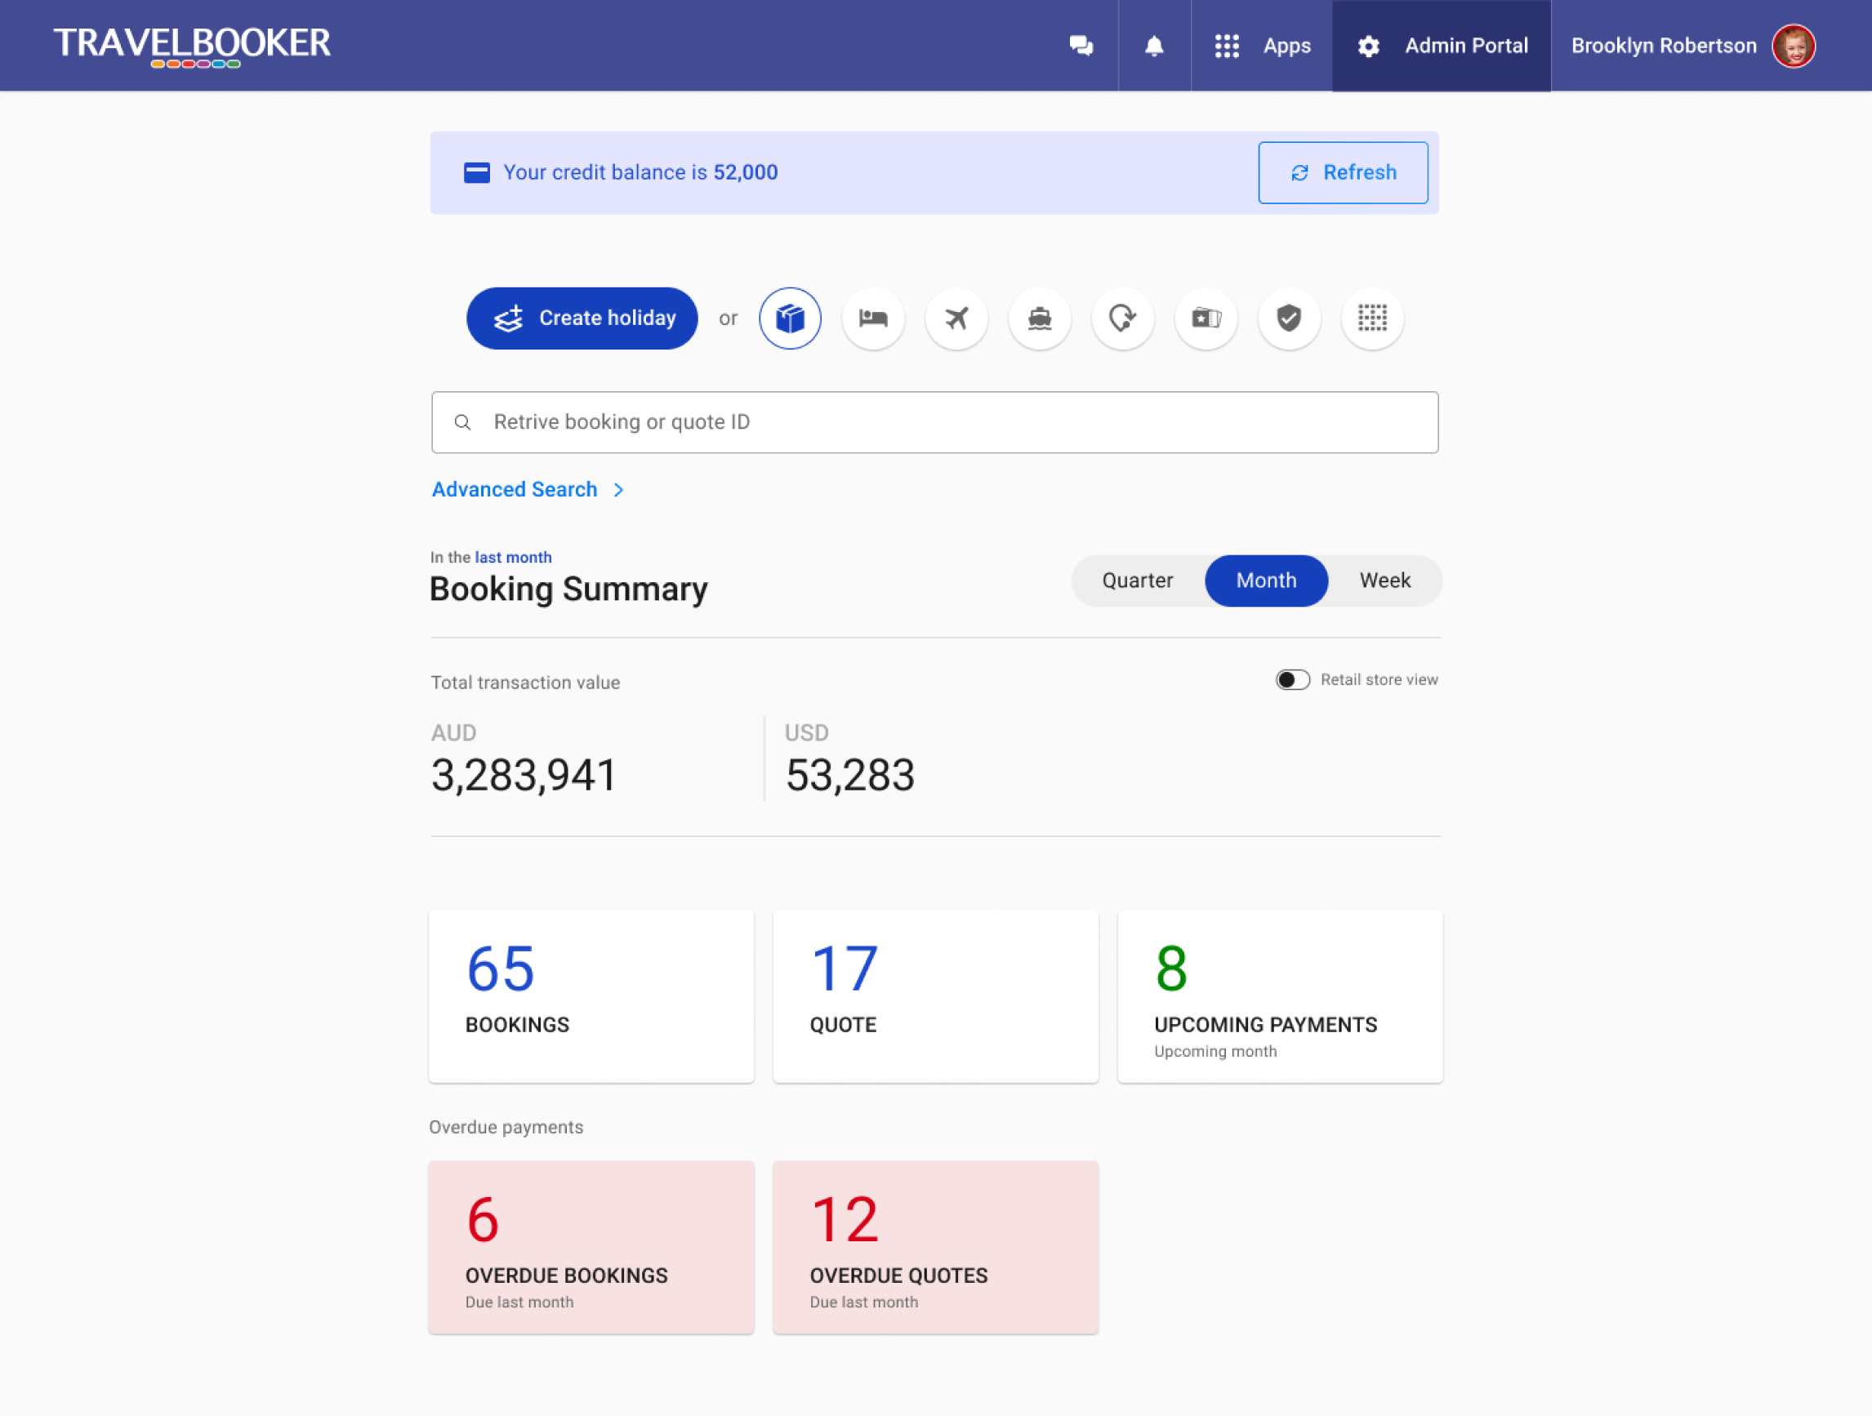Click the Refresh credit balance button
The height and width of the screenshot is (1416, 1872).
[x=1342, y=172]
